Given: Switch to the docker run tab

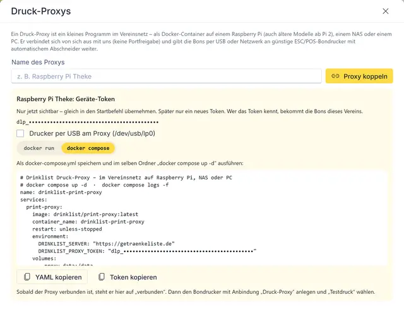Looking at the screenshot, I should 39,148.
